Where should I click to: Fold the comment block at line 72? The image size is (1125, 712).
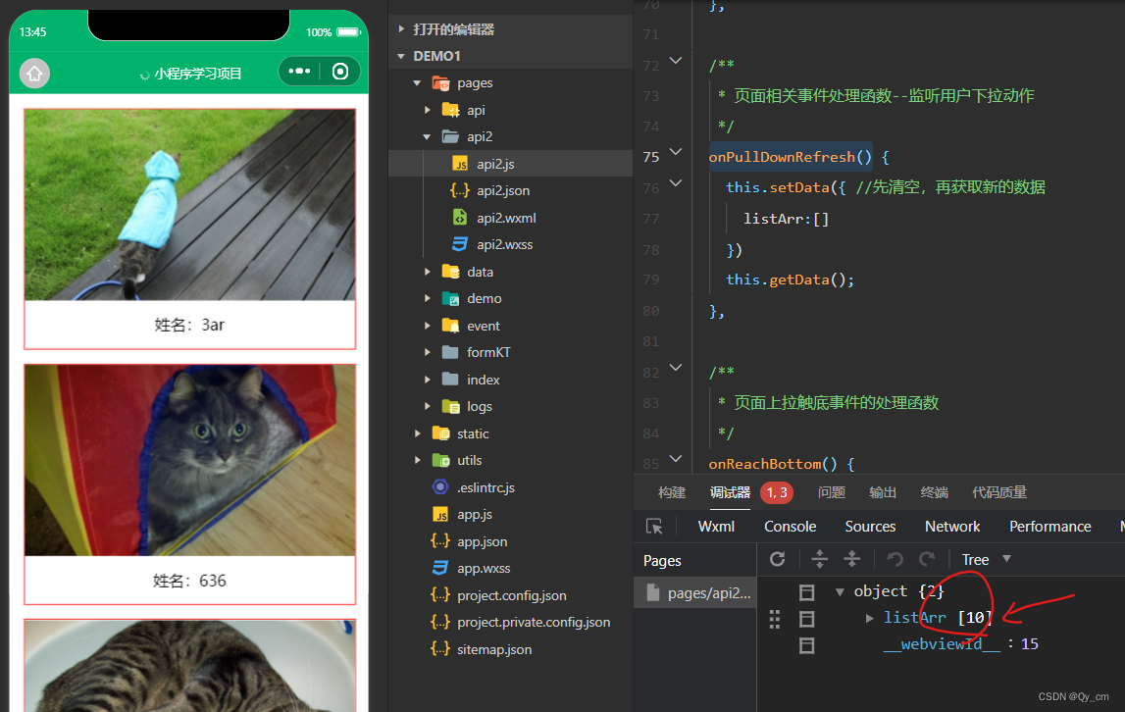click(675, 60)
